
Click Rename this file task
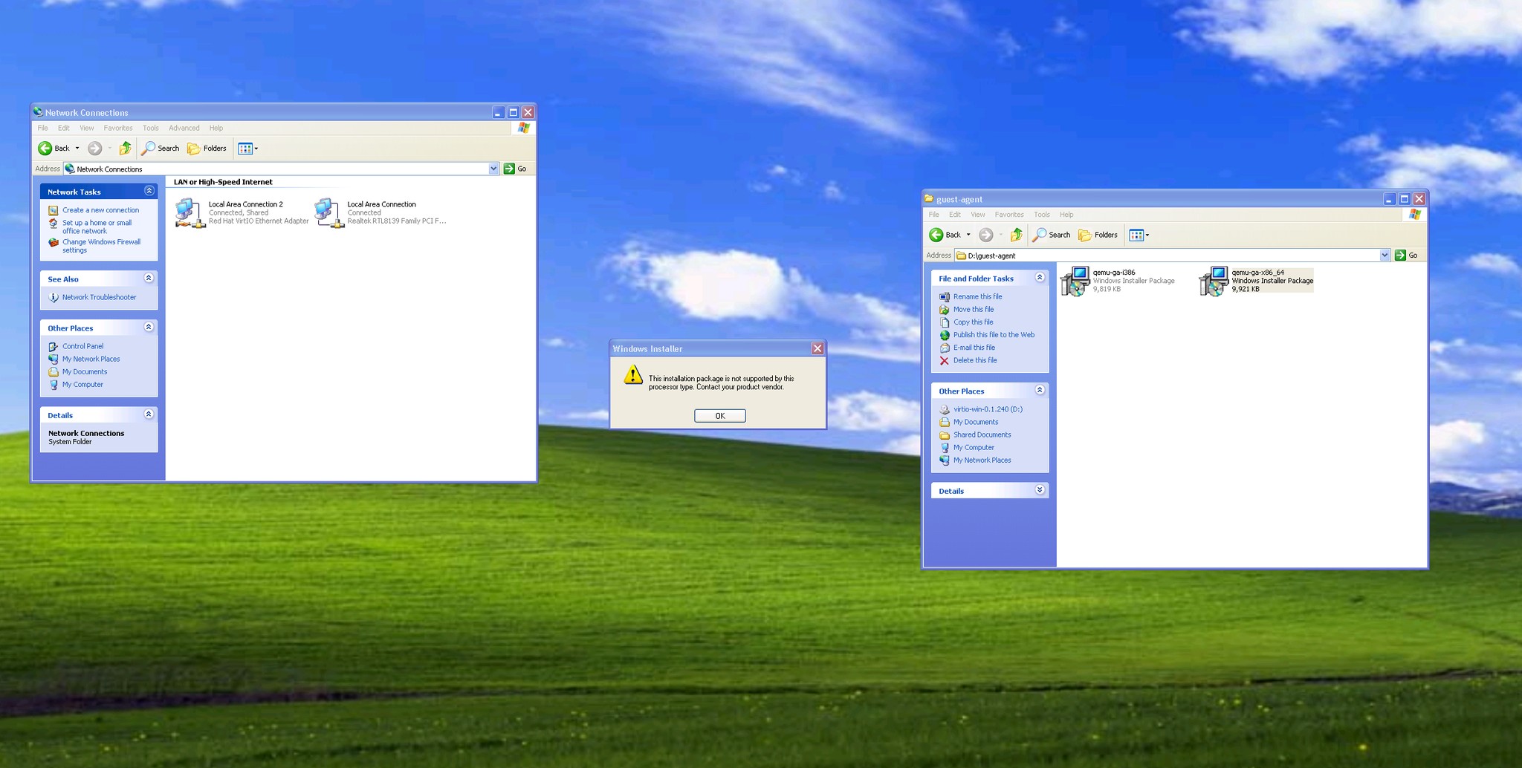click(977, 296)
